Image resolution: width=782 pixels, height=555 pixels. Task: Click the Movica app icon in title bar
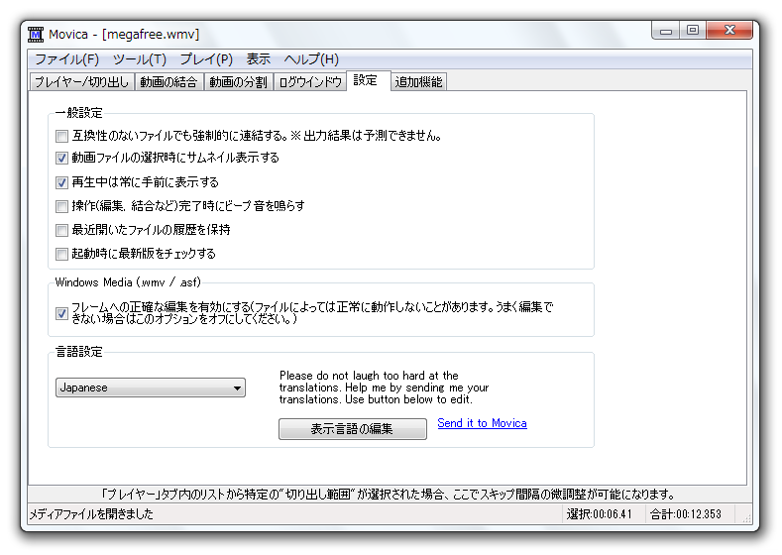(36, 35)
